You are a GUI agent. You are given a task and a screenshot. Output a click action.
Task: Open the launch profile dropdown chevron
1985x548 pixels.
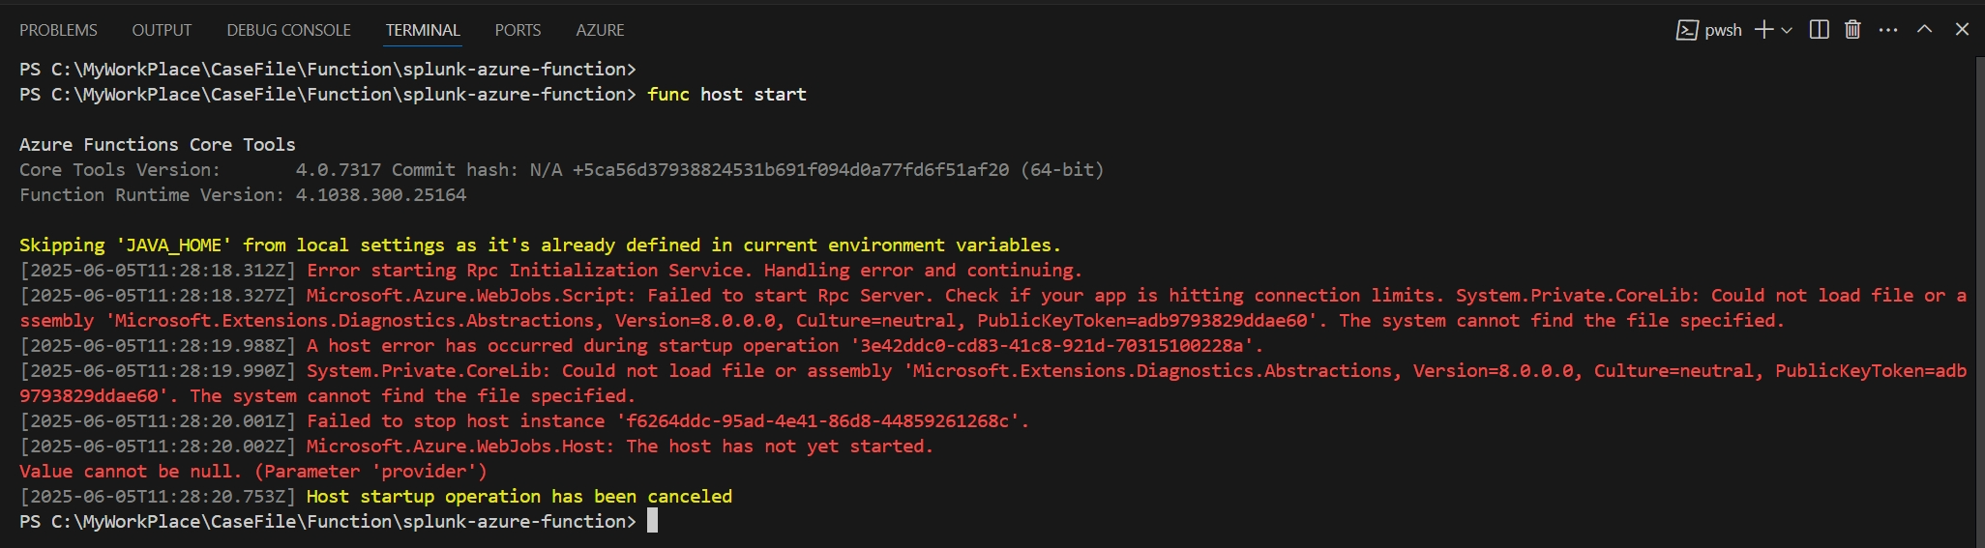[1787, 30]
